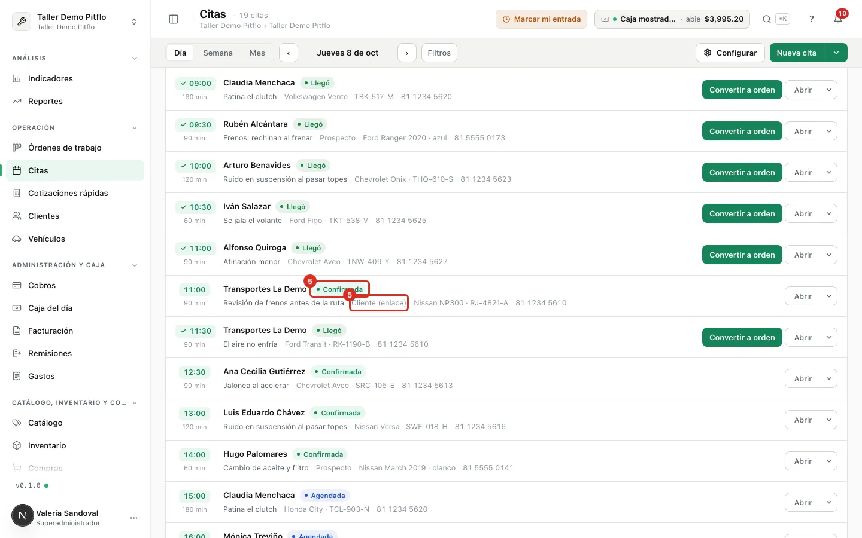Viewport: 862px width, 538px height.
Task: Click the Marcar mi entrada button
Action: point(541,19)
